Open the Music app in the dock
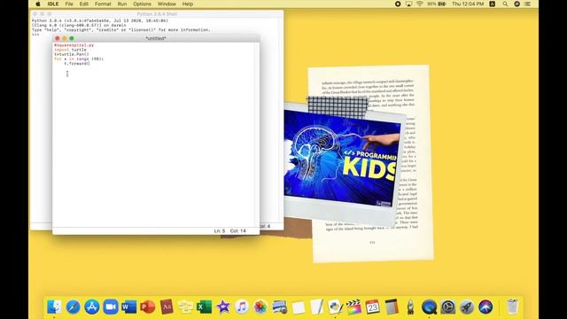Screen dimensions: 567x319 242,307
